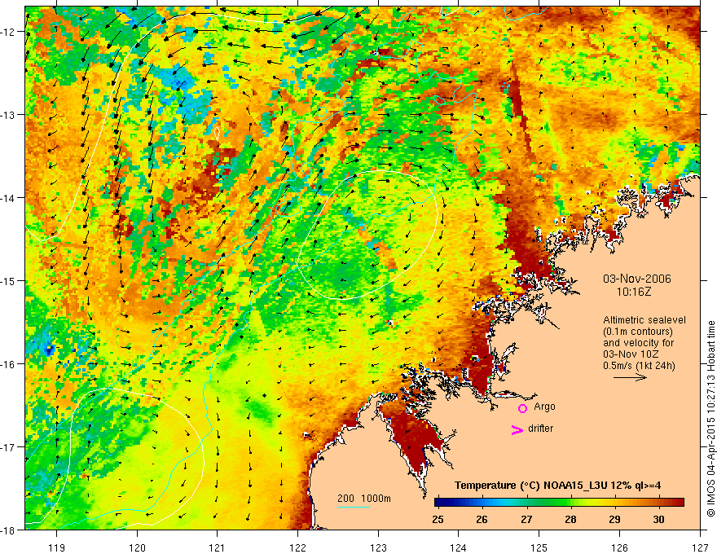Click the latitude label -17

pos(9,446)
